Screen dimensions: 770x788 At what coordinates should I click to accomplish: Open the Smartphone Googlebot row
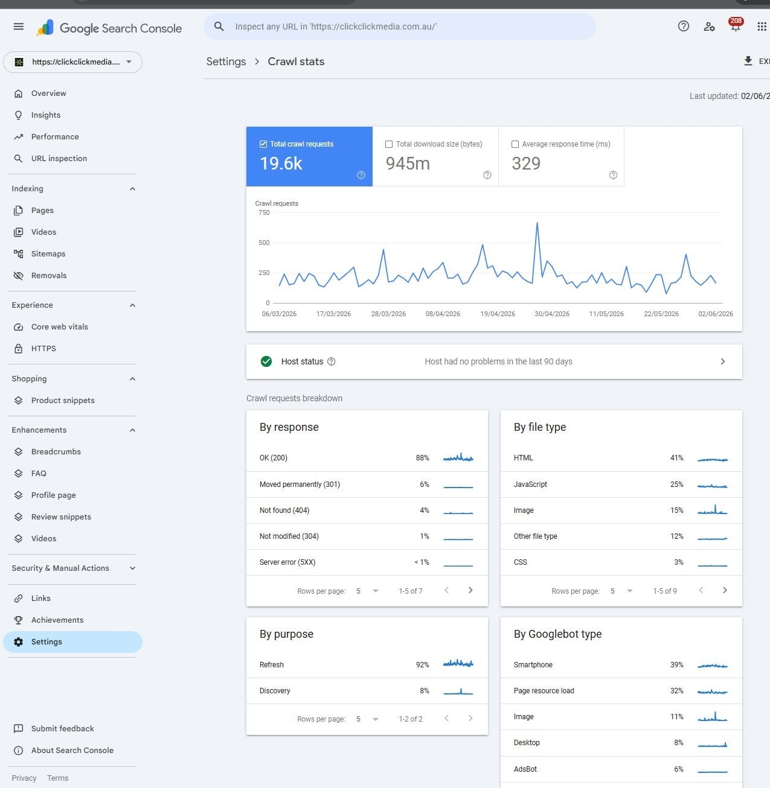[x=621, y=665]
